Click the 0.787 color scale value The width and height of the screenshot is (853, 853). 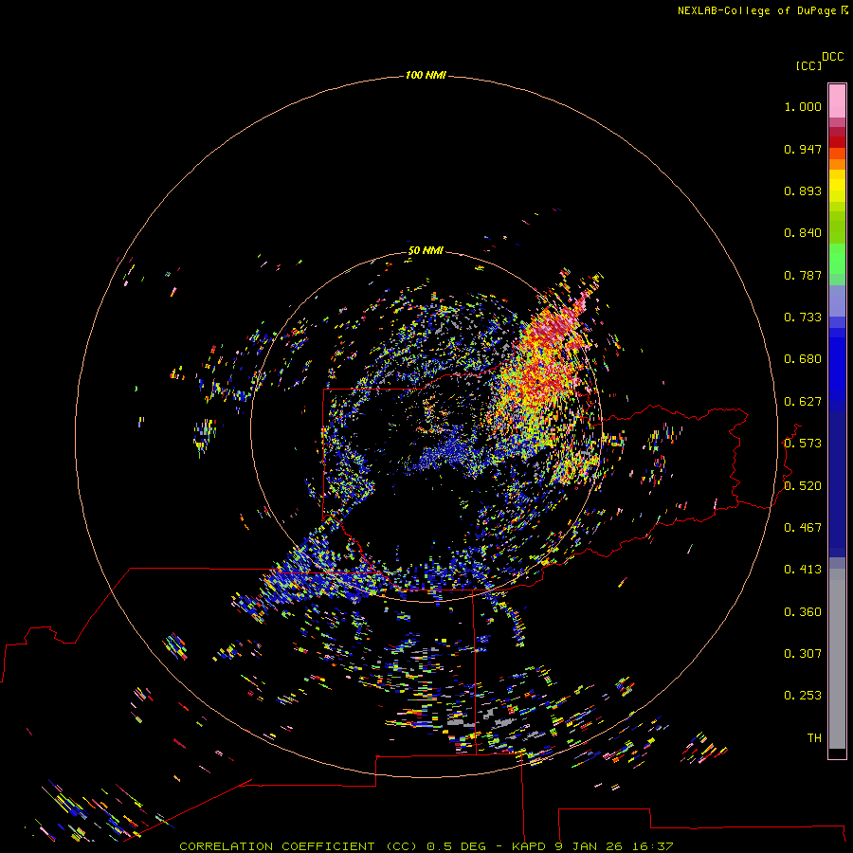point(803,275)
